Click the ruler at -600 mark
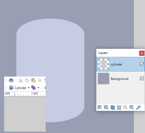The image size is (145, 133). pyautogui.click(x=7, y=93)
